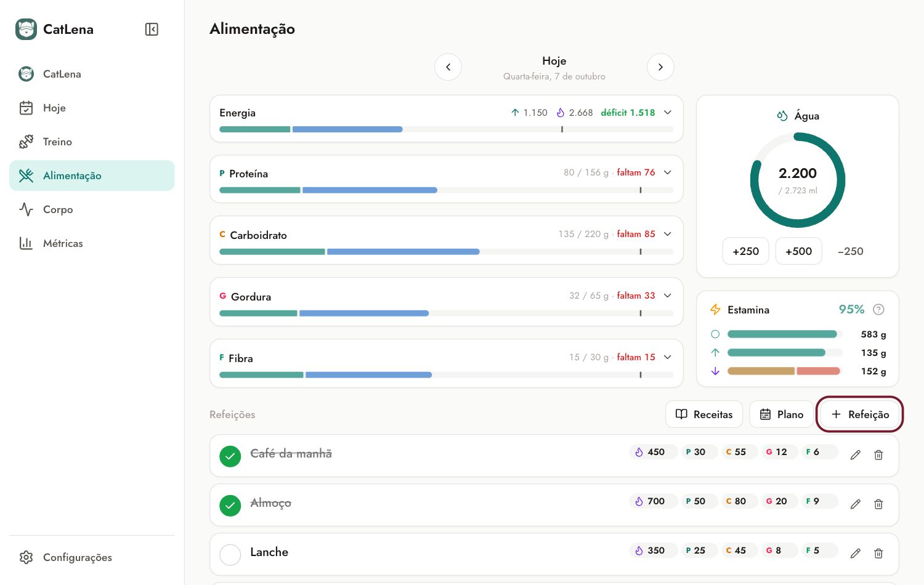This screenshot has width=924, height=585.
Task: Mark Lanche meal as completed
Action: (x=230, y=555)
